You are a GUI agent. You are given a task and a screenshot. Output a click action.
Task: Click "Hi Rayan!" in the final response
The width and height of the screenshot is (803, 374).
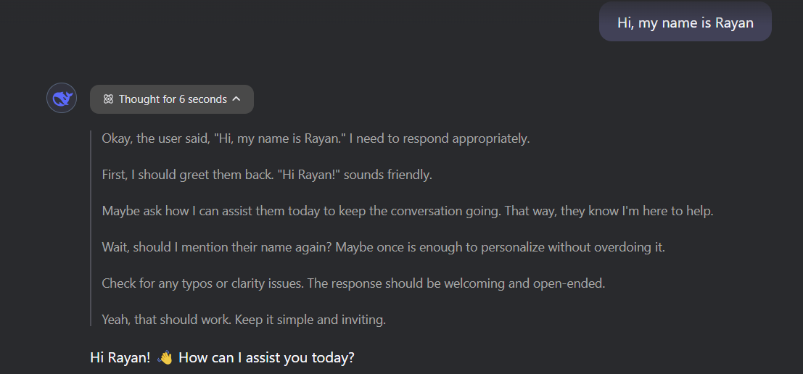pos(120,357)
